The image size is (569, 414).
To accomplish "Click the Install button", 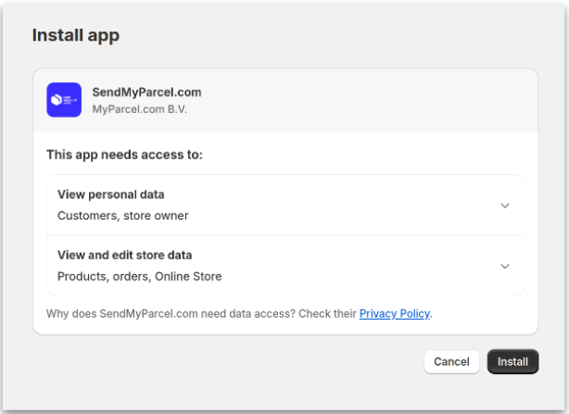I will [x=512, y=361].
